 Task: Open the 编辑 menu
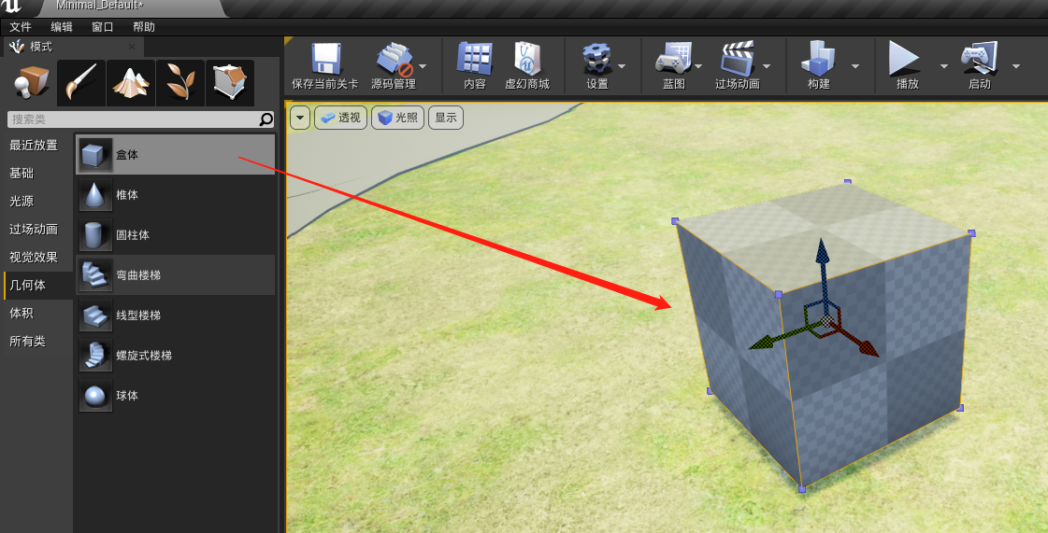tap(62, 27)
